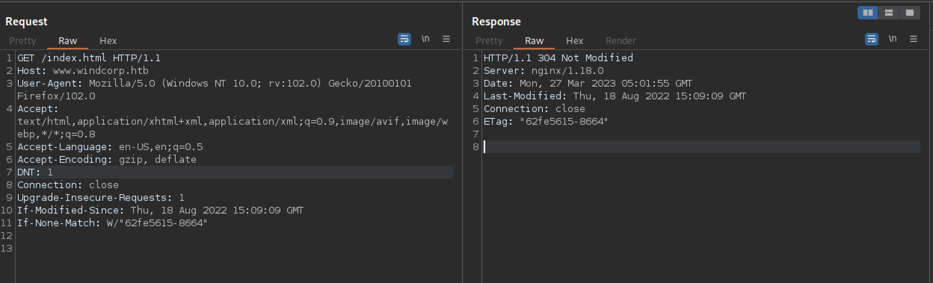The width and height of the screenshot is (933, 283).
Task: Open the Response panel hamburger menu
Action: pos(913,39)
